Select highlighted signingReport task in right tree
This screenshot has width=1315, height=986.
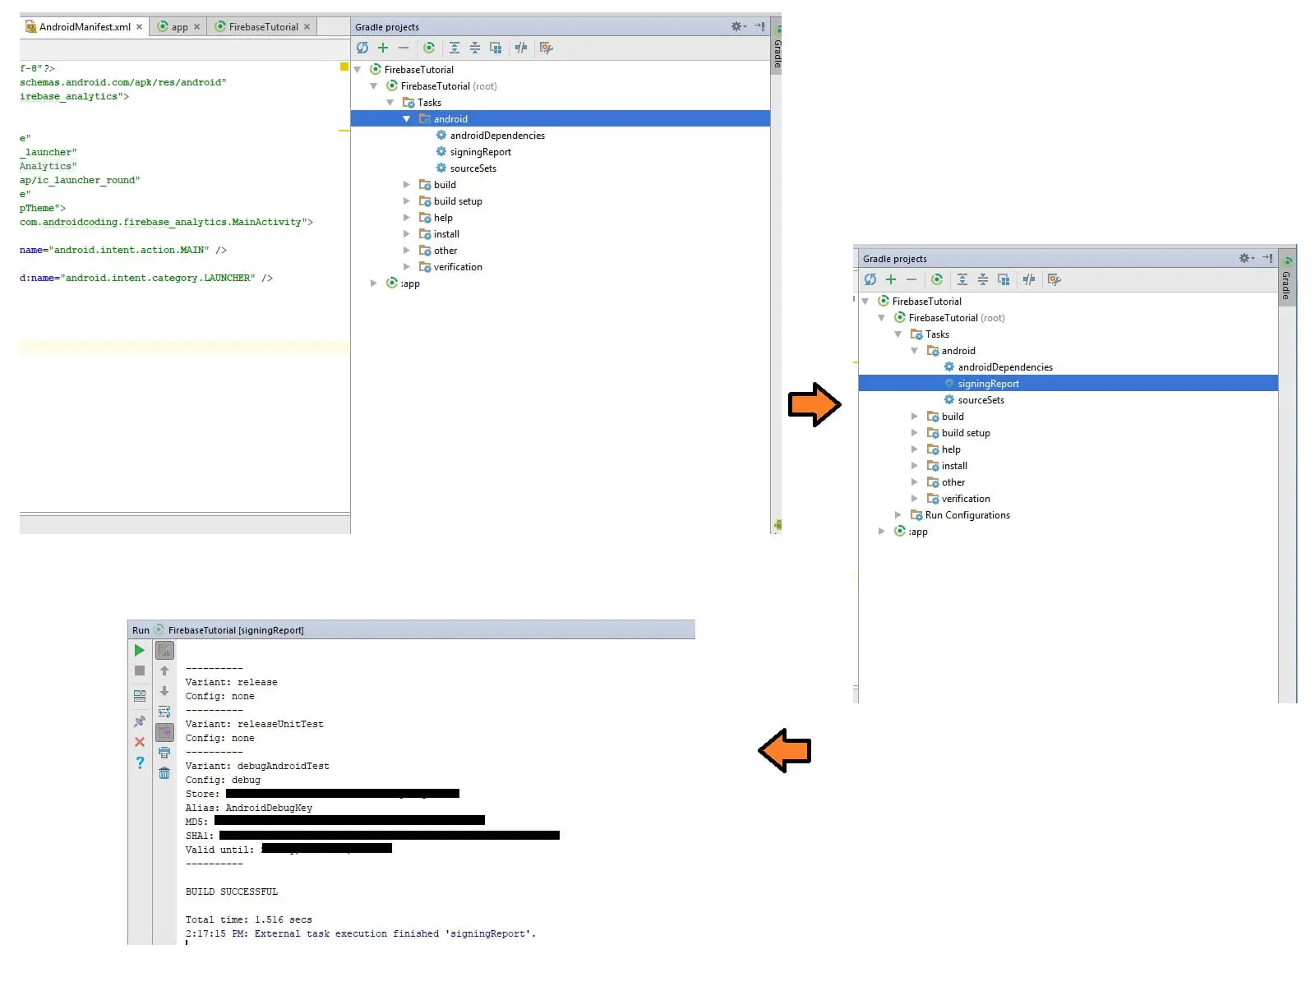pyautogui.click(x=1068, y=384)
